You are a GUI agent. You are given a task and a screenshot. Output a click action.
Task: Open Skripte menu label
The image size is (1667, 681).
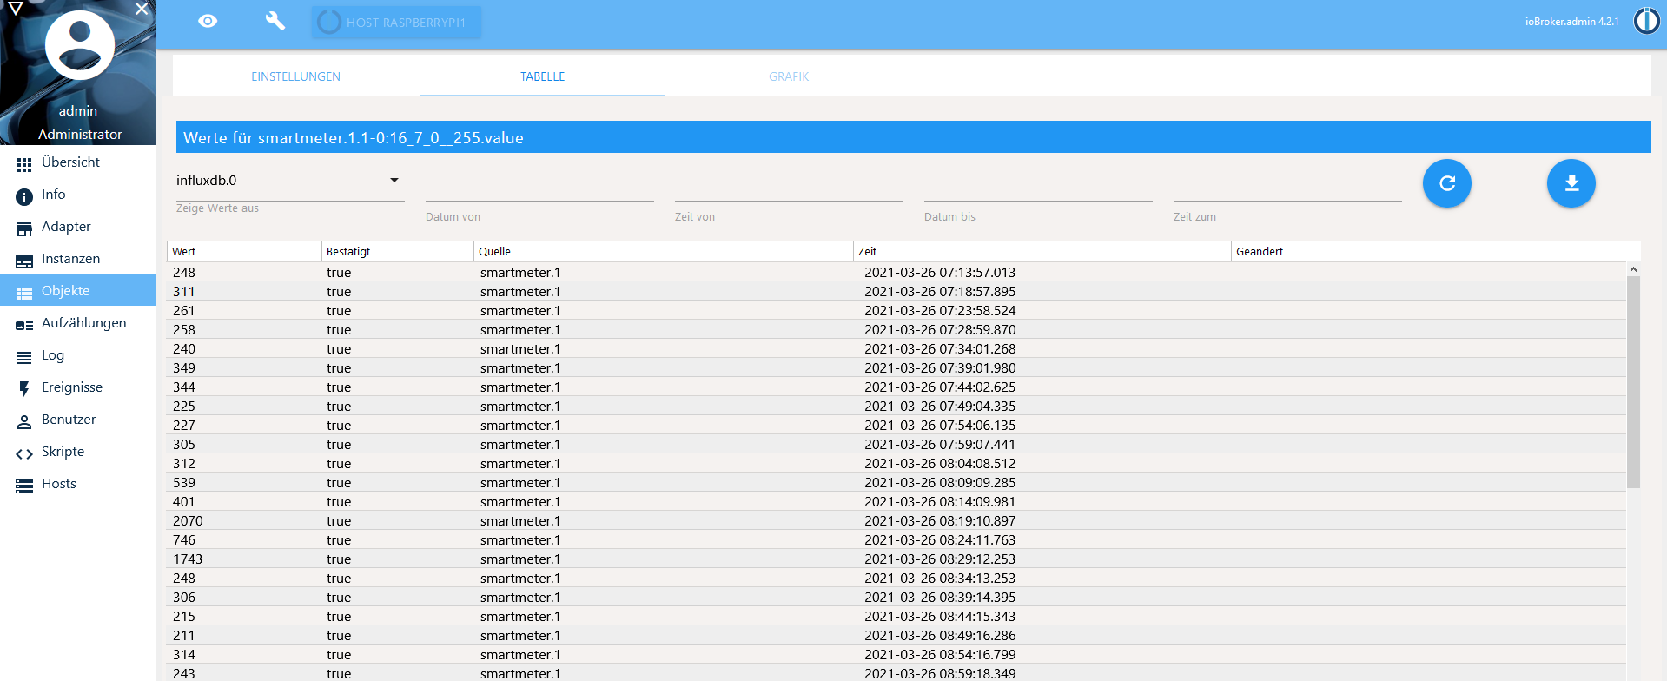click(x=63, y=452)
